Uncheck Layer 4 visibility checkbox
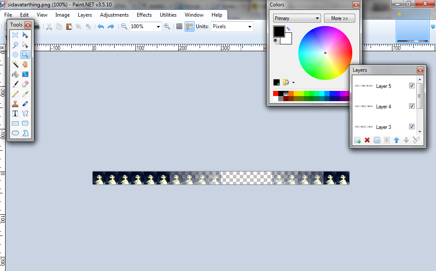 click(412, 106)
